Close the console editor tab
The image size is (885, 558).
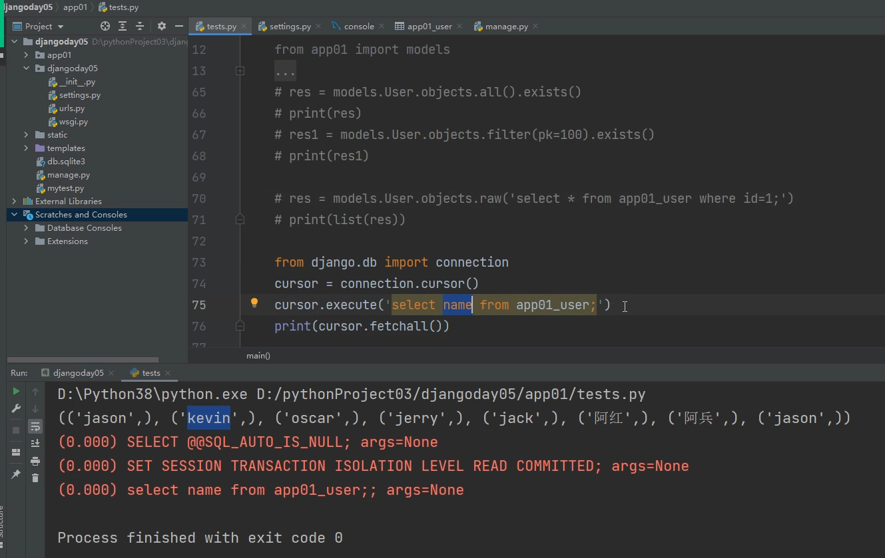382,27
